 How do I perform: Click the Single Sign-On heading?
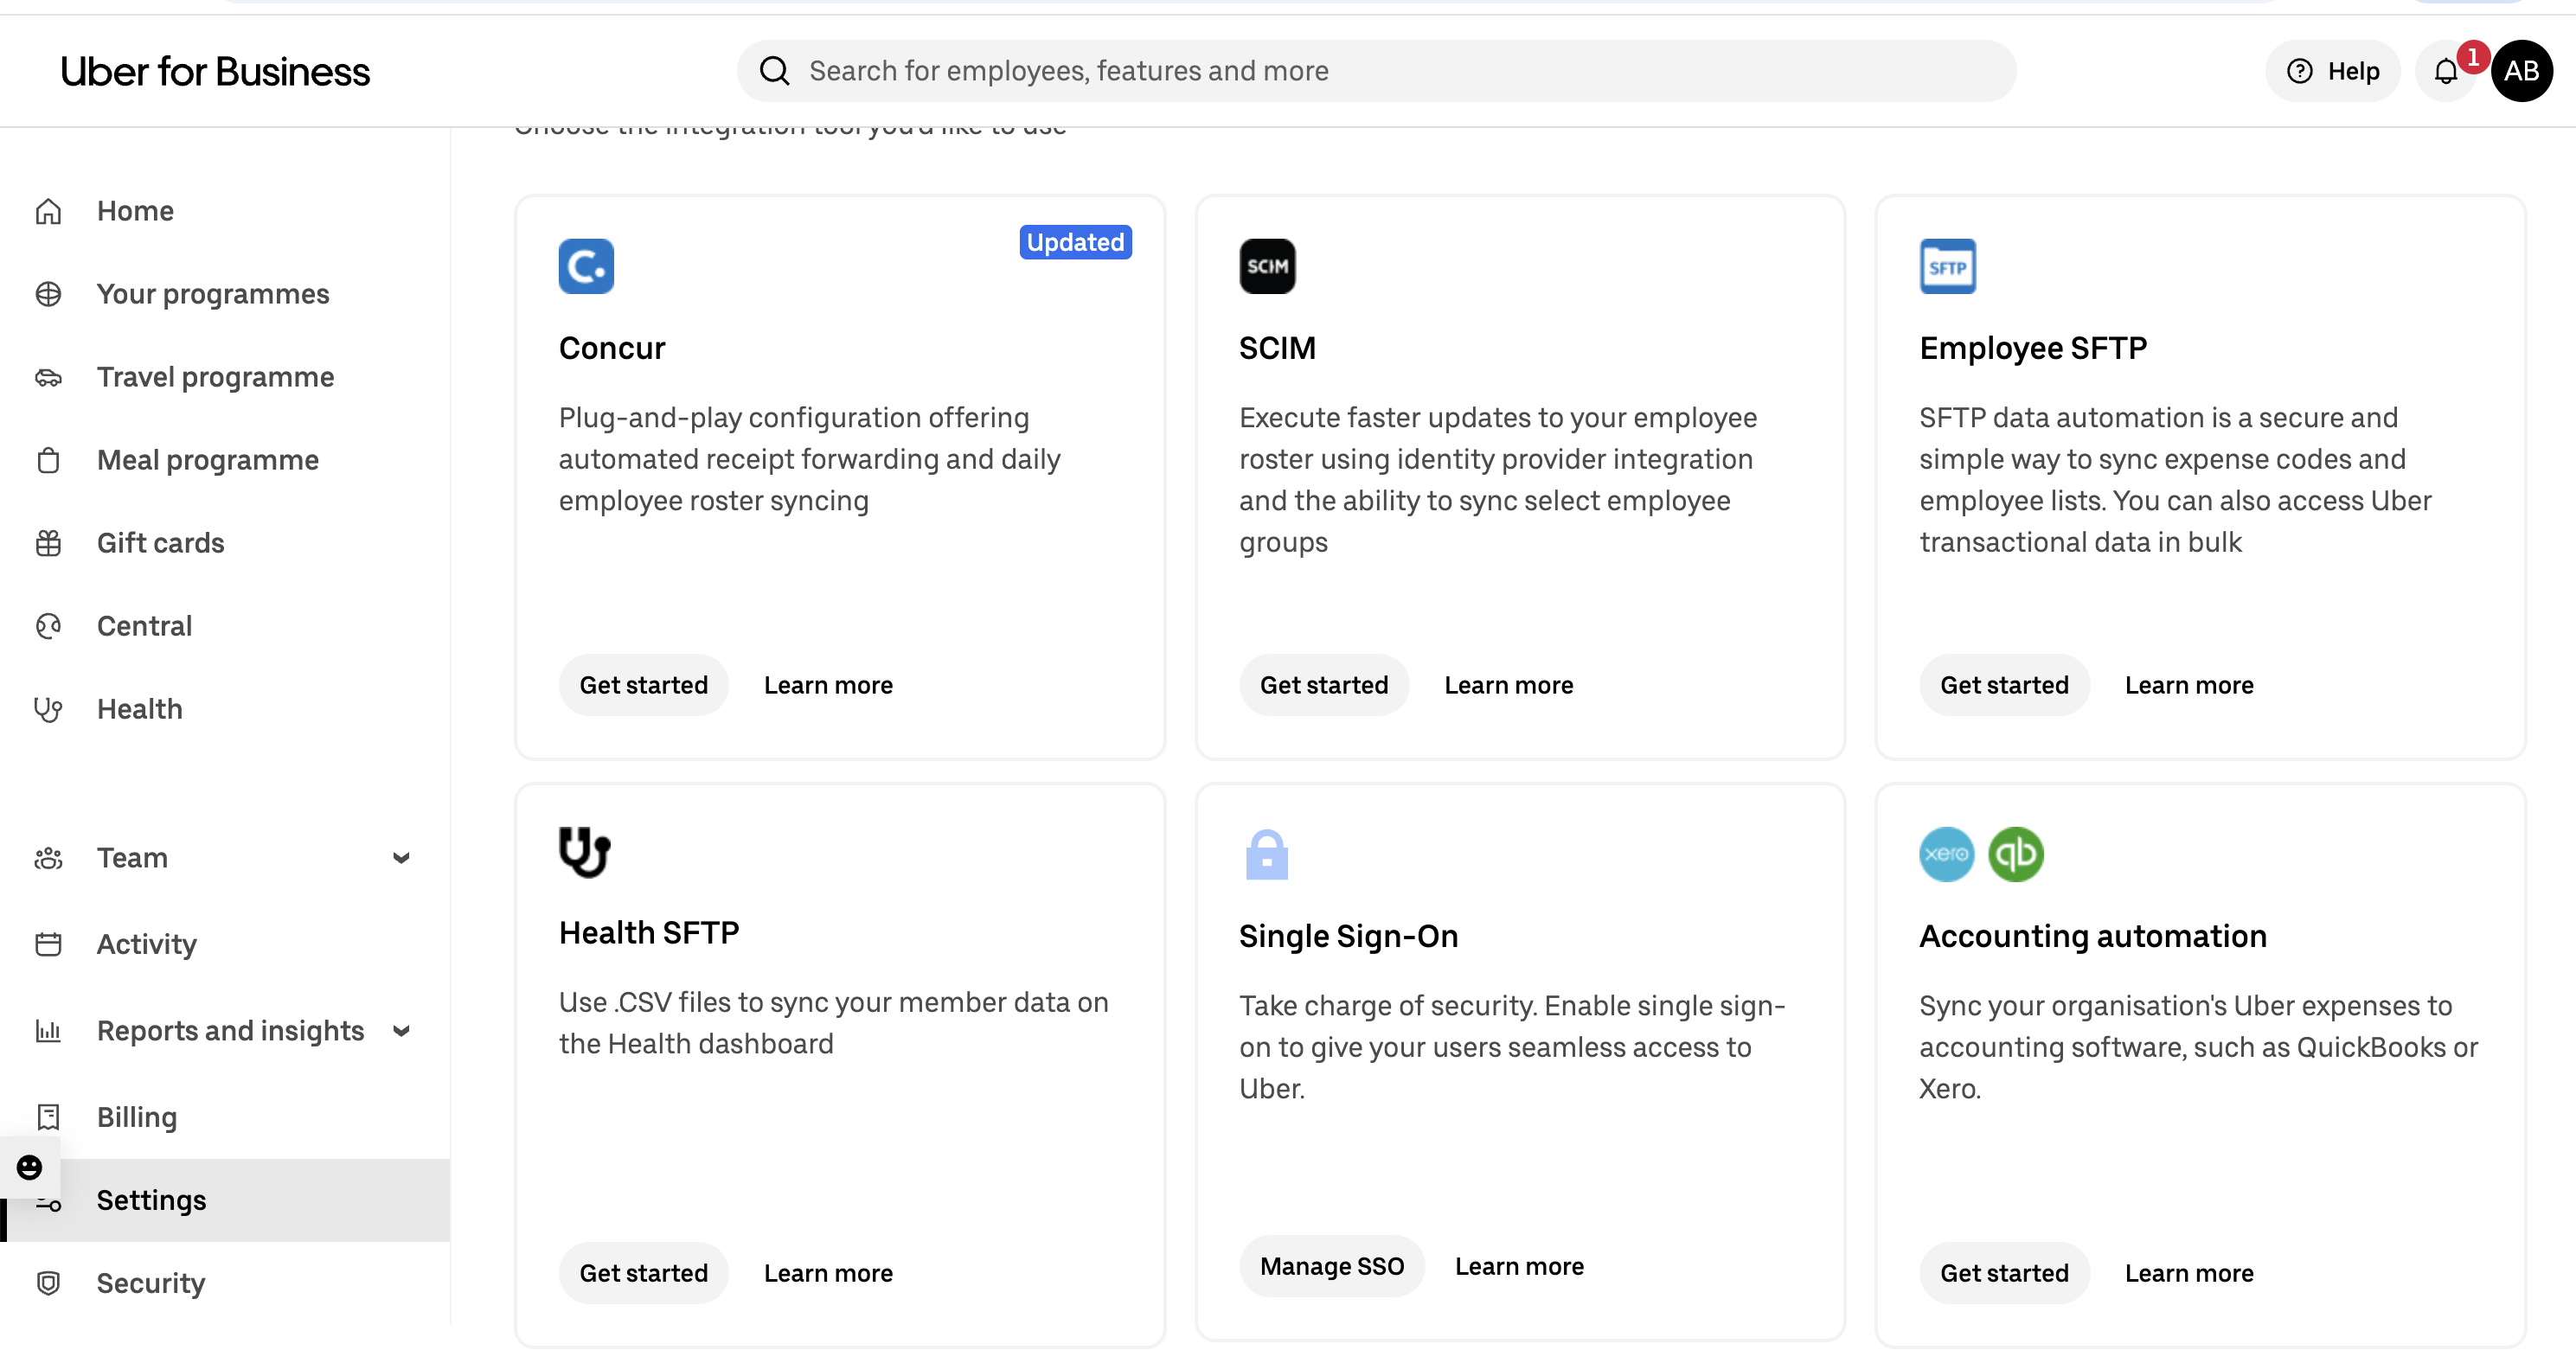1348,936
